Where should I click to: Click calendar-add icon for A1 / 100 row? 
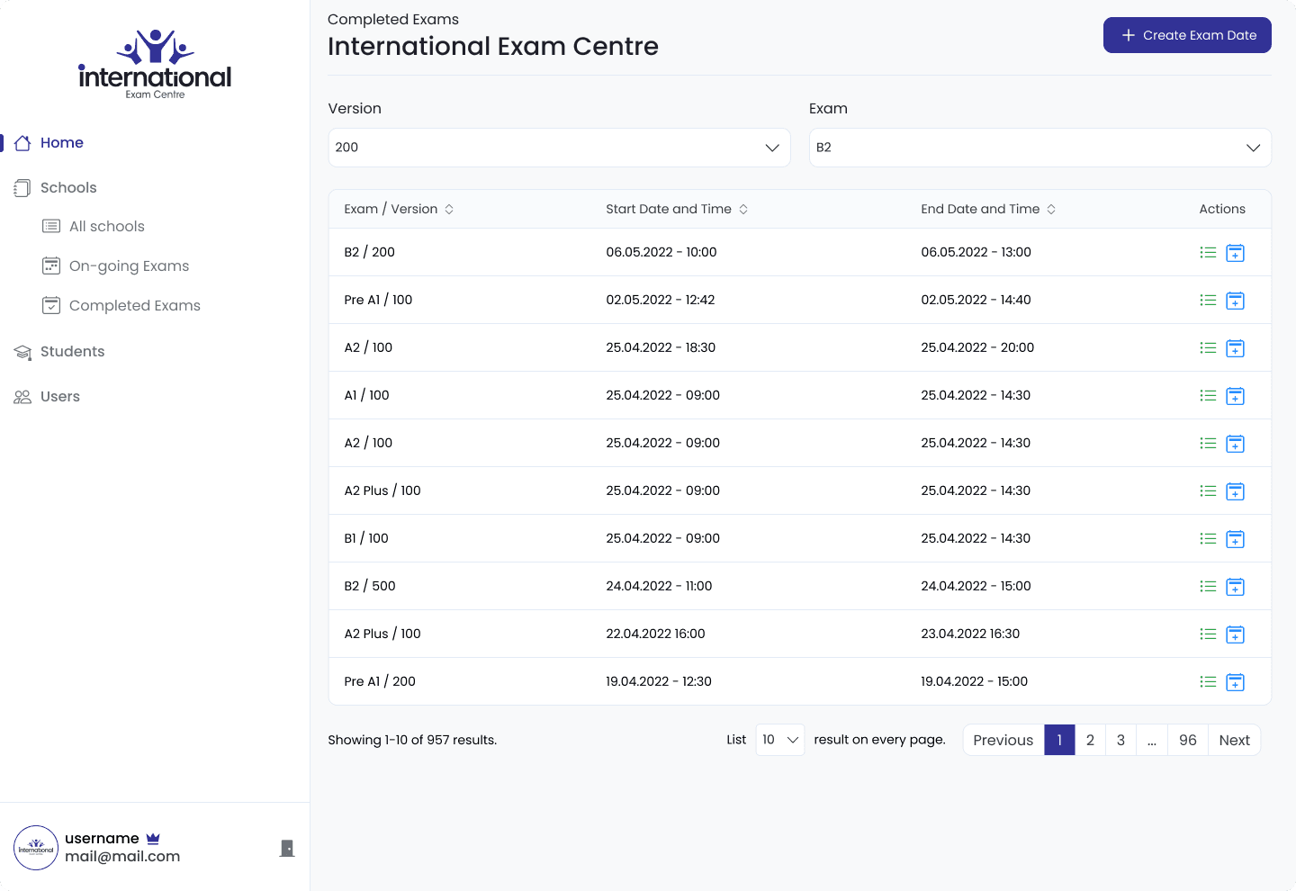[1236, 396]
